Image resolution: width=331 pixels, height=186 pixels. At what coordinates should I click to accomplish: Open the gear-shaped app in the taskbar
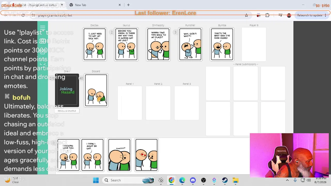[x=161, y=180]
